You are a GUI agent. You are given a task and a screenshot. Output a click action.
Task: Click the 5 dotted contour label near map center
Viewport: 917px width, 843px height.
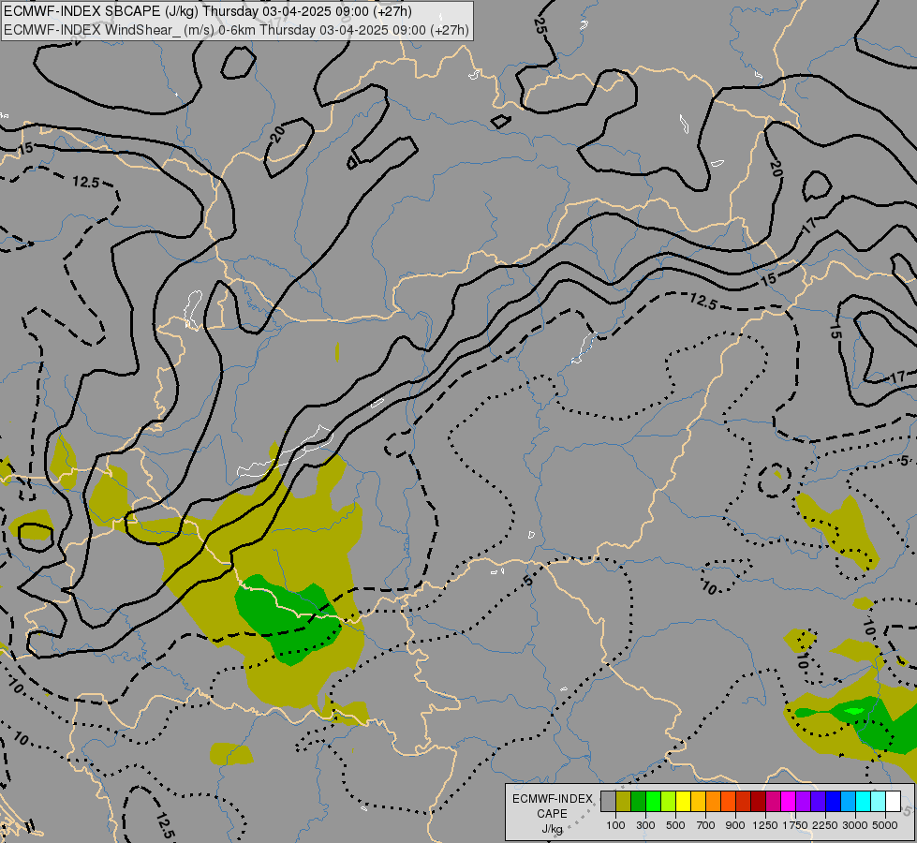pos(528,581)
